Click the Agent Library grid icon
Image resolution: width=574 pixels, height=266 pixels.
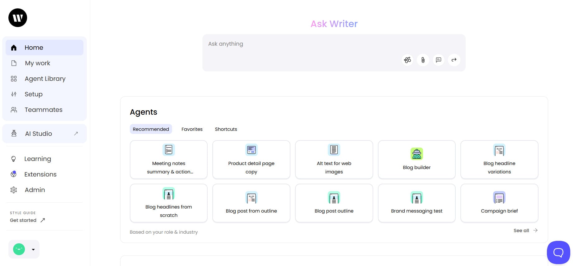coord(14,79)
